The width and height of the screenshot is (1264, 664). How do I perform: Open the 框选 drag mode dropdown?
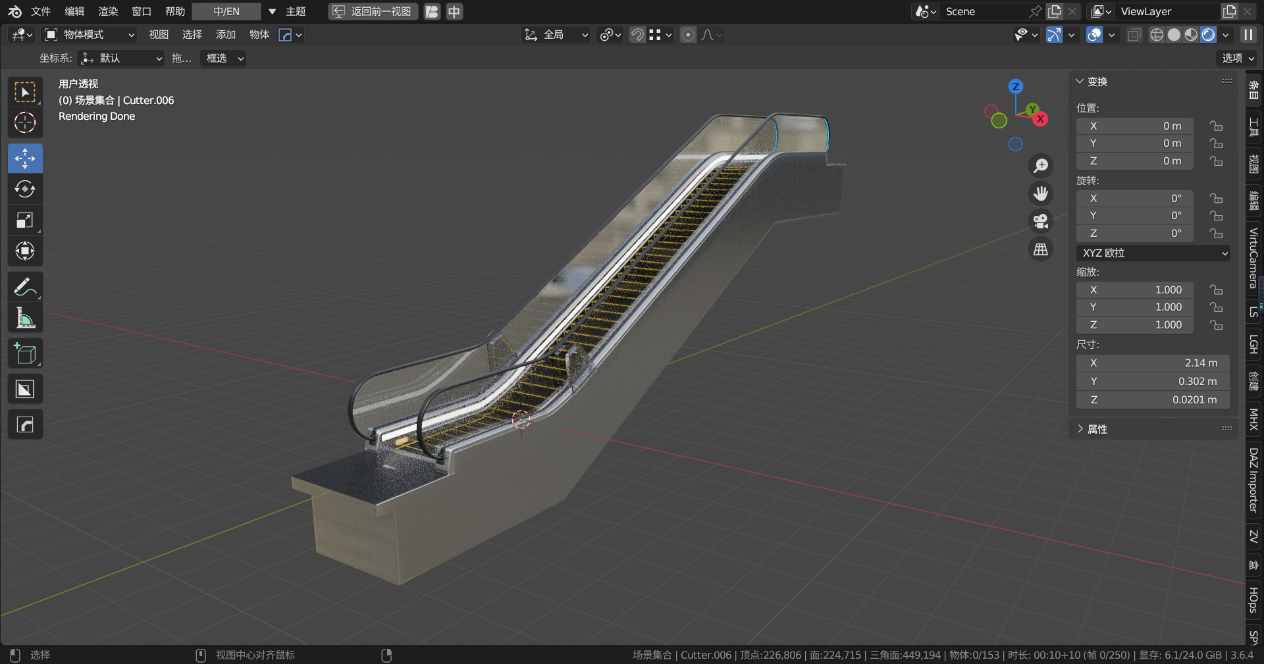[x=224, y=58]
